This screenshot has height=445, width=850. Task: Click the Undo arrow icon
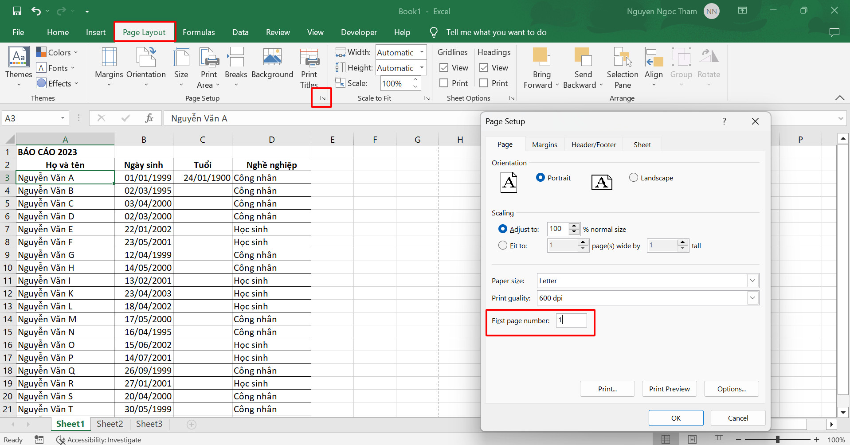36,11
